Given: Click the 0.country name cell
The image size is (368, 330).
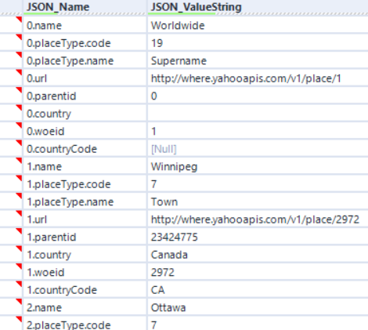Looking at the screenshot, I should click(85, 114).
